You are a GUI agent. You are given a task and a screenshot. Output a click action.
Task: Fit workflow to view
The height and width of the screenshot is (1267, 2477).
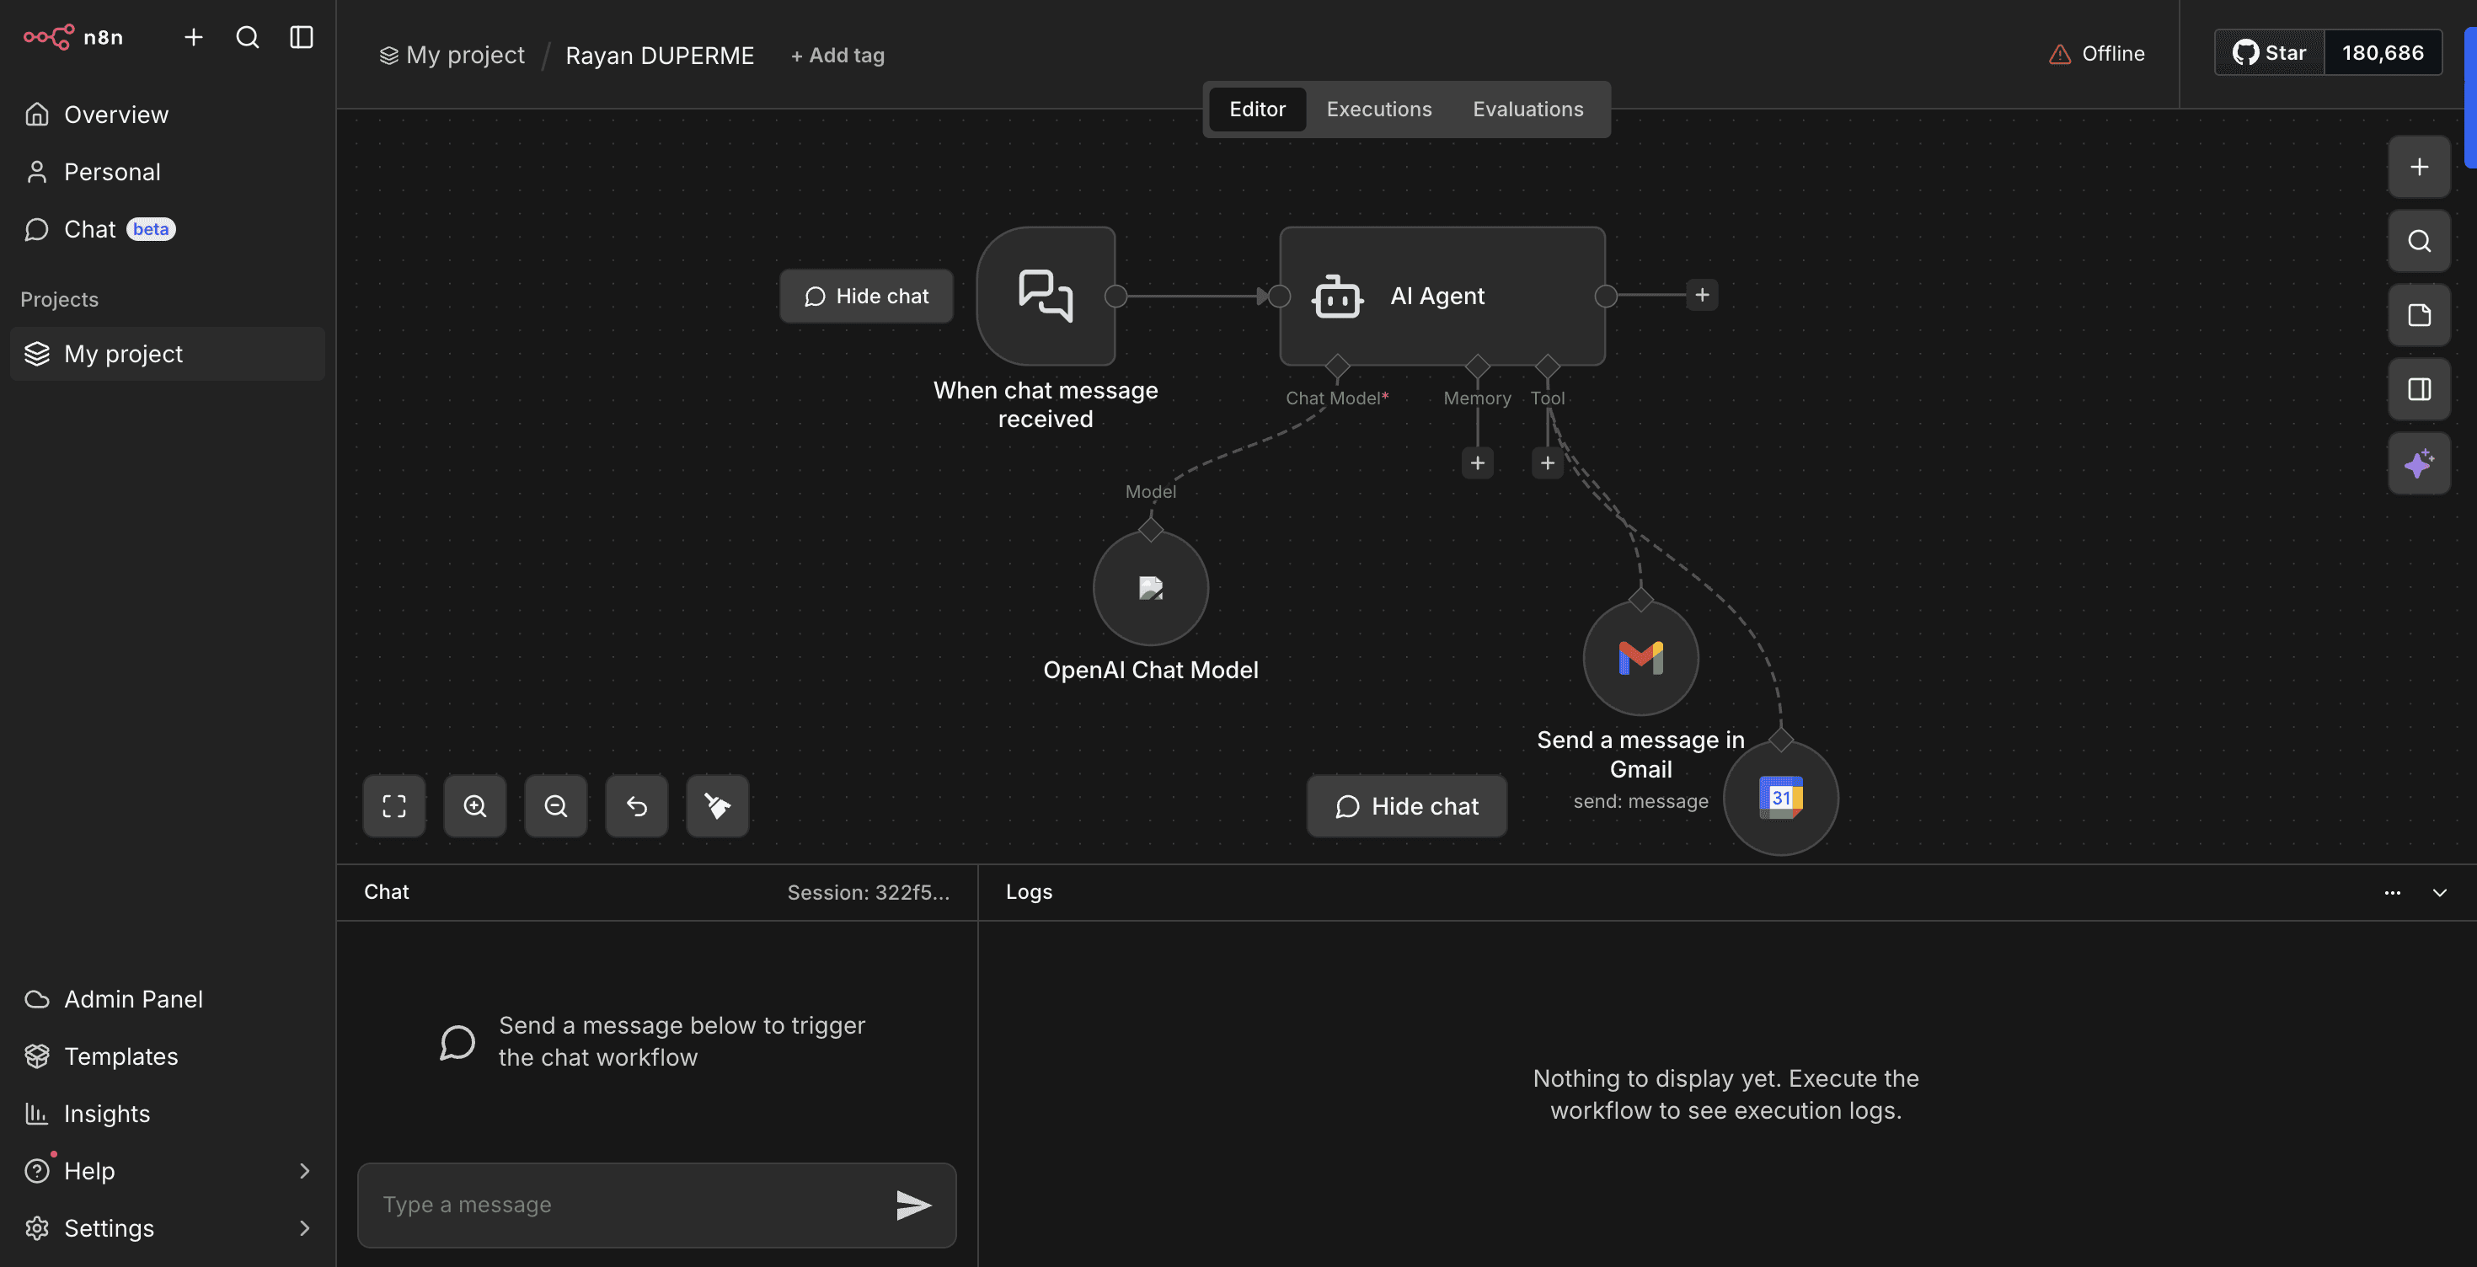pos(394,805)
